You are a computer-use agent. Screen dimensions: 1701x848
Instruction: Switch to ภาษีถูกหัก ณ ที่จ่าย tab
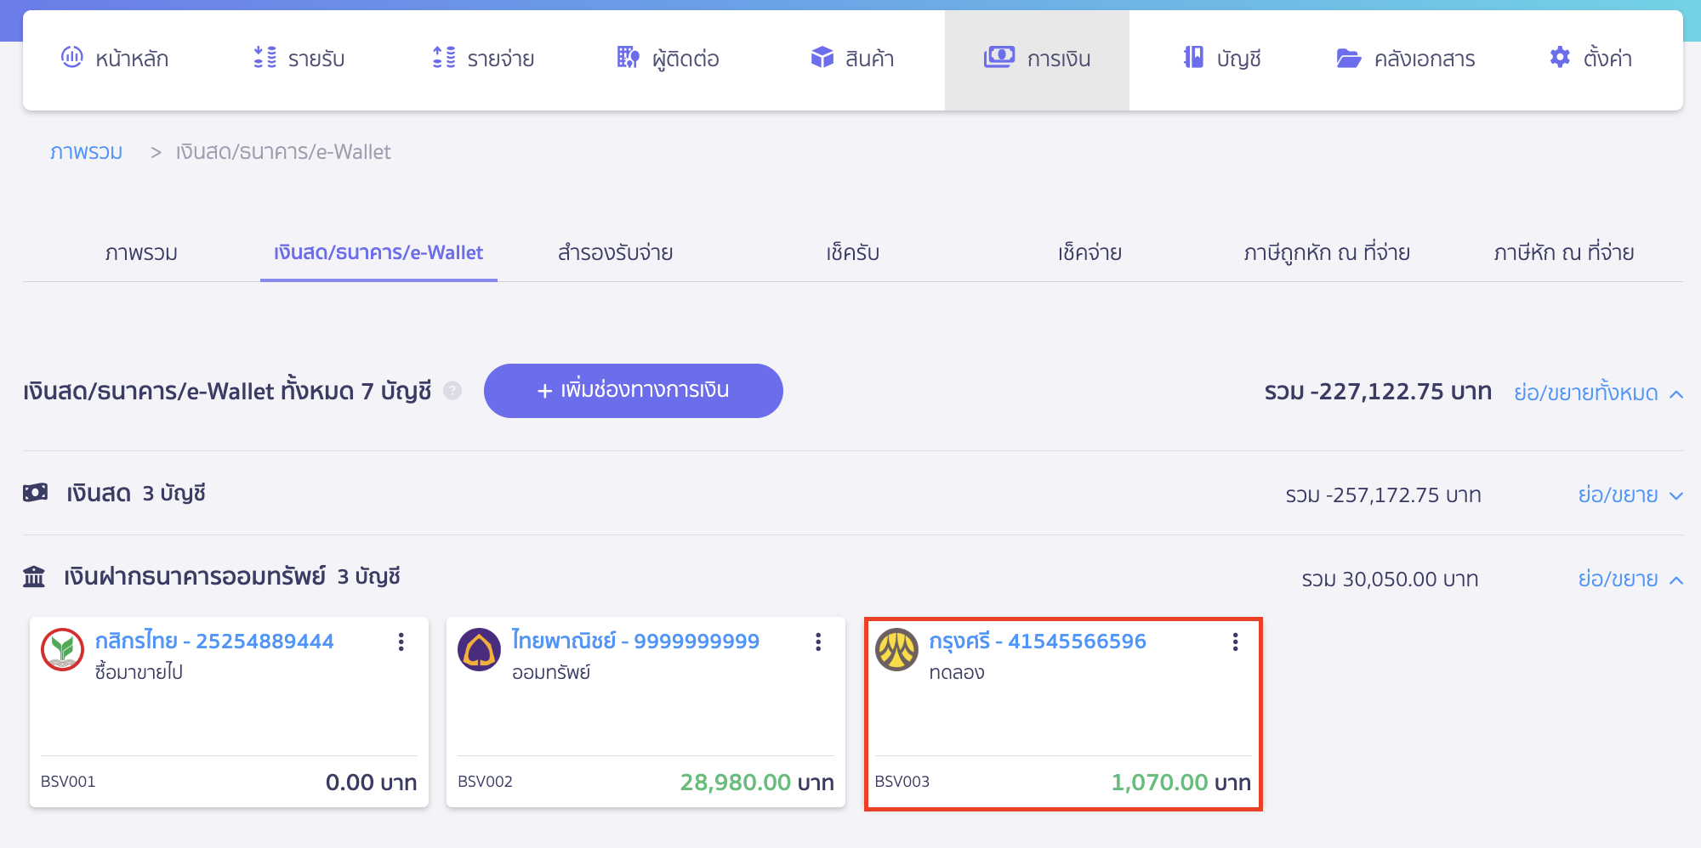[1326, 253]
